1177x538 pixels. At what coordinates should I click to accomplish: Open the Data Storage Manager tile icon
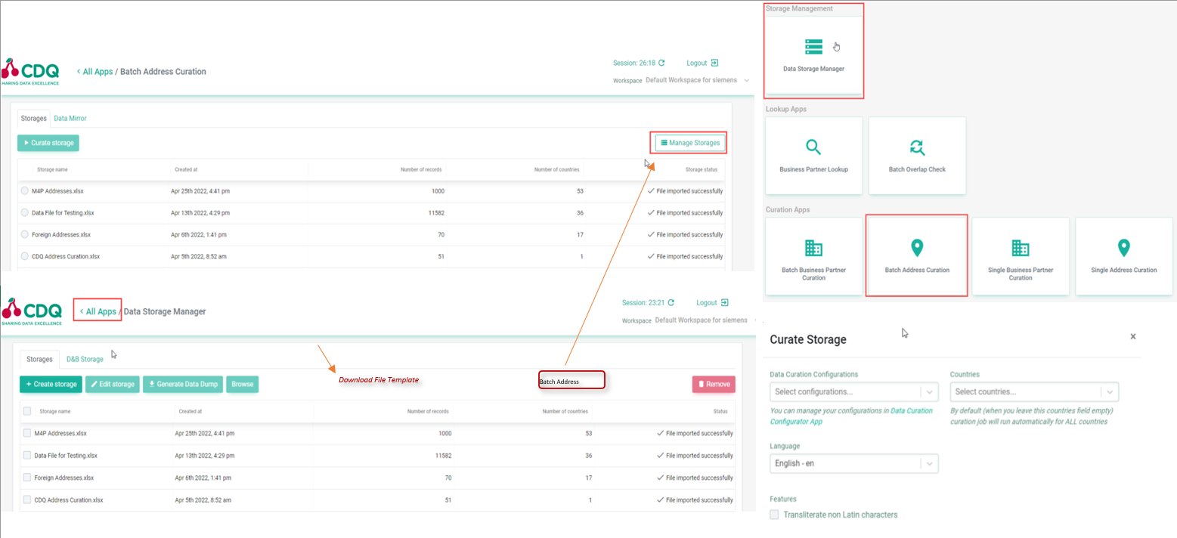click(813, 47)
